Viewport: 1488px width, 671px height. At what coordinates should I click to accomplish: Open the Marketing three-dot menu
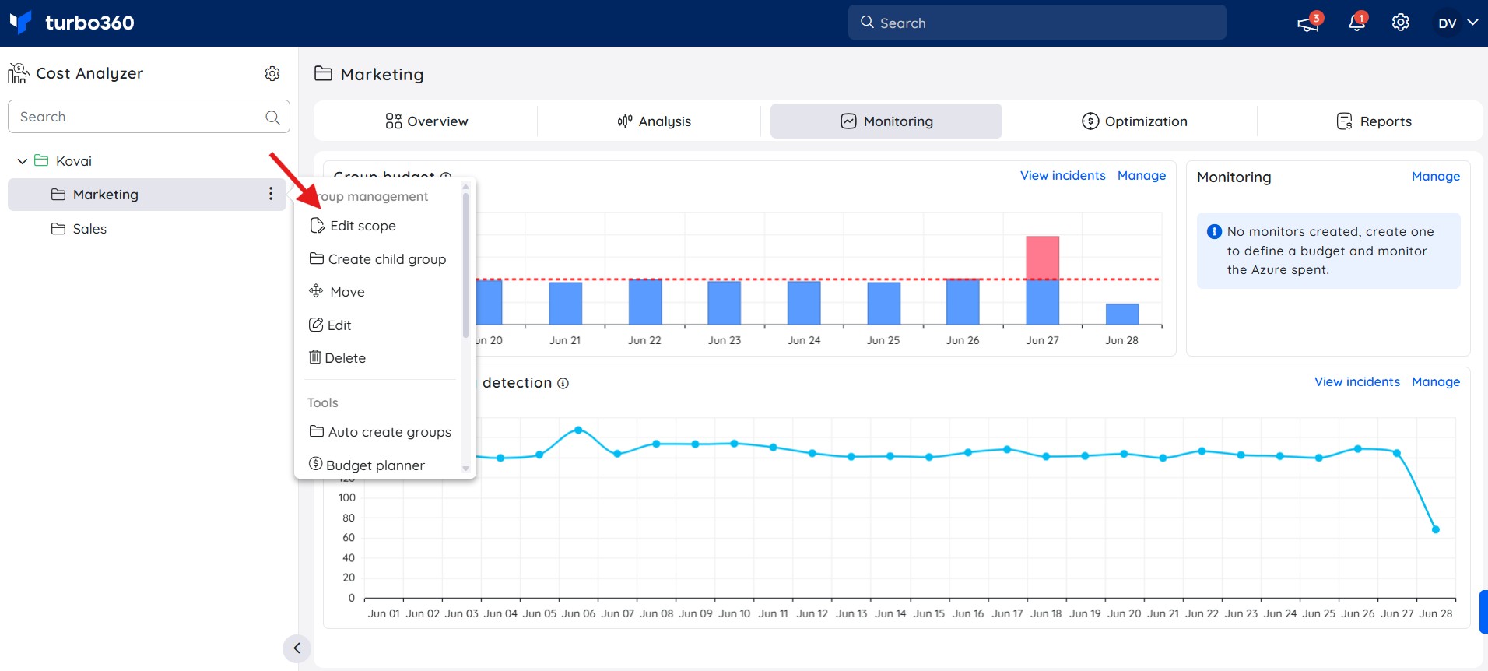click(x=271, y=194)
